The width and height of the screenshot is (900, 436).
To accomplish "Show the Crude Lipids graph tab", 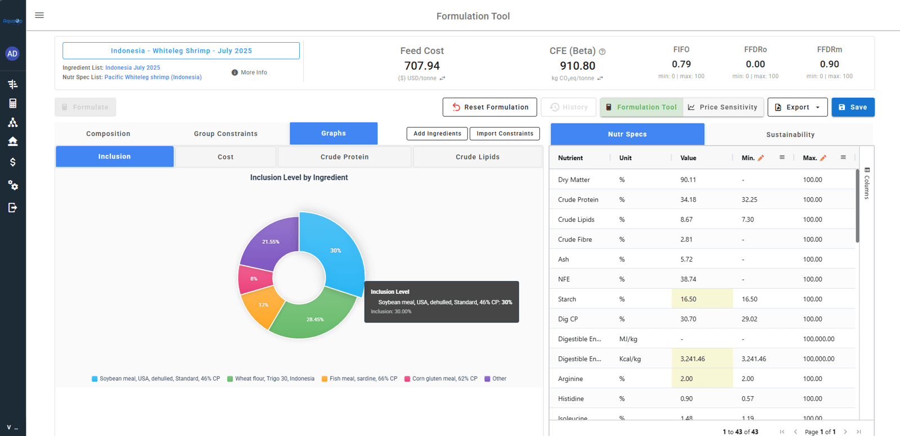I will [478, 157].
